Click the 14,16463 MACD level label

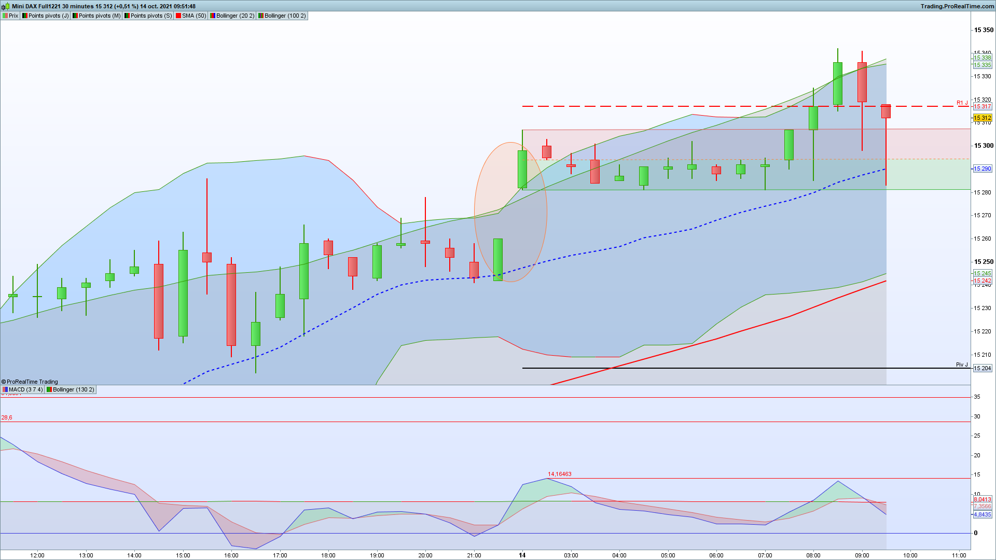(559, 474)
